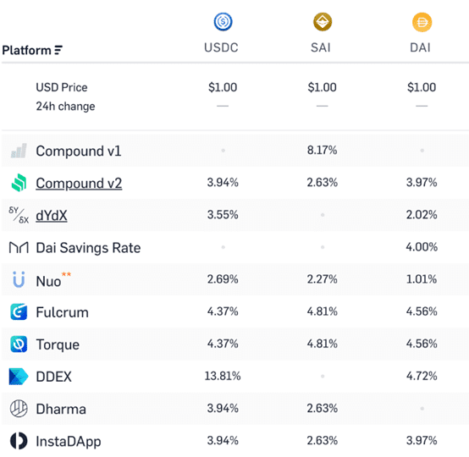Click the DDEX 13.81% USDC rate
469x457 pixels.
point(223,376)
